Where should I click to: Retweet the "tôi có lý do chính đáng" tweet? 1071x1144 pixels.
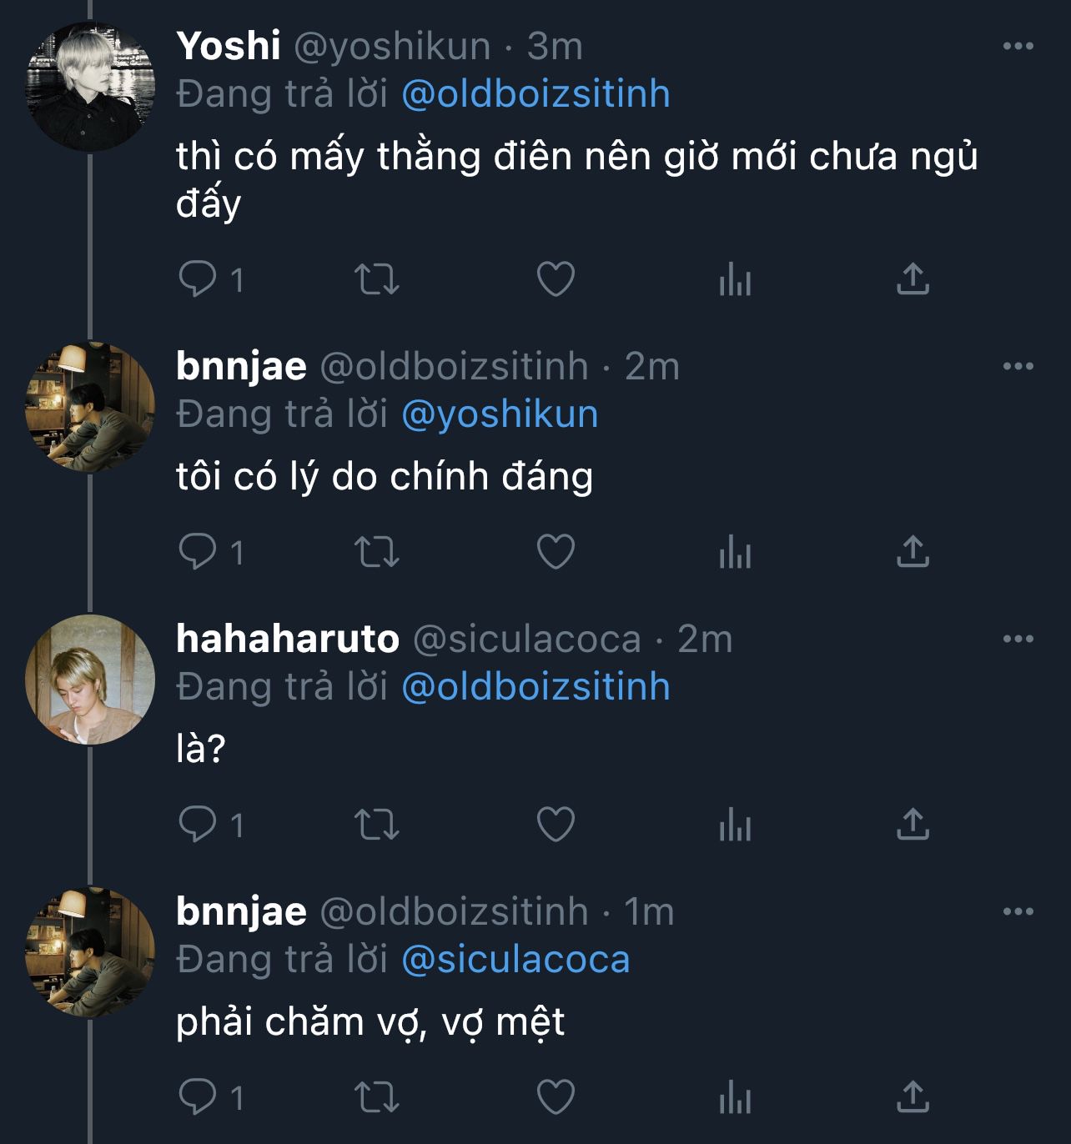point(377,552)
